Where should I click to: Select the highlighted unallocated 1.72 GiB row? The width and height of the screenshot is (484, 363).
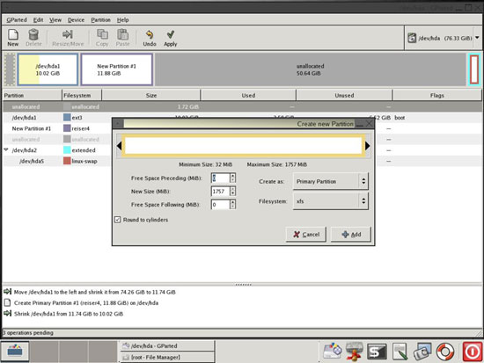tap(242, 106)
